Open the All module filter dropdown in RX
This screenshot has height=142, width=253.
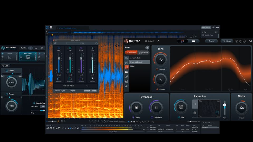(x=209, y=32)
